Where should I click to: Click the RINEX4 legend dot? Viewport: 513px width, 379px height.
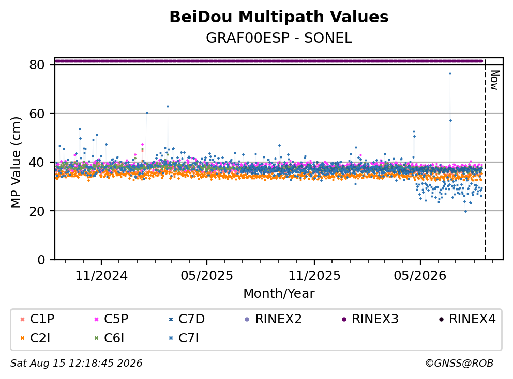coord(441,319)
